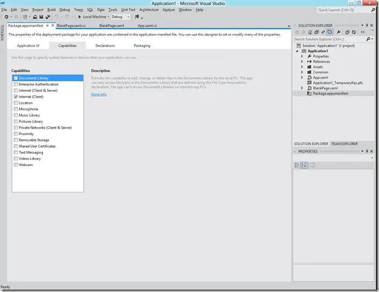
Task: Expand the References node in Solution Explorer
Action: point(302,62)
